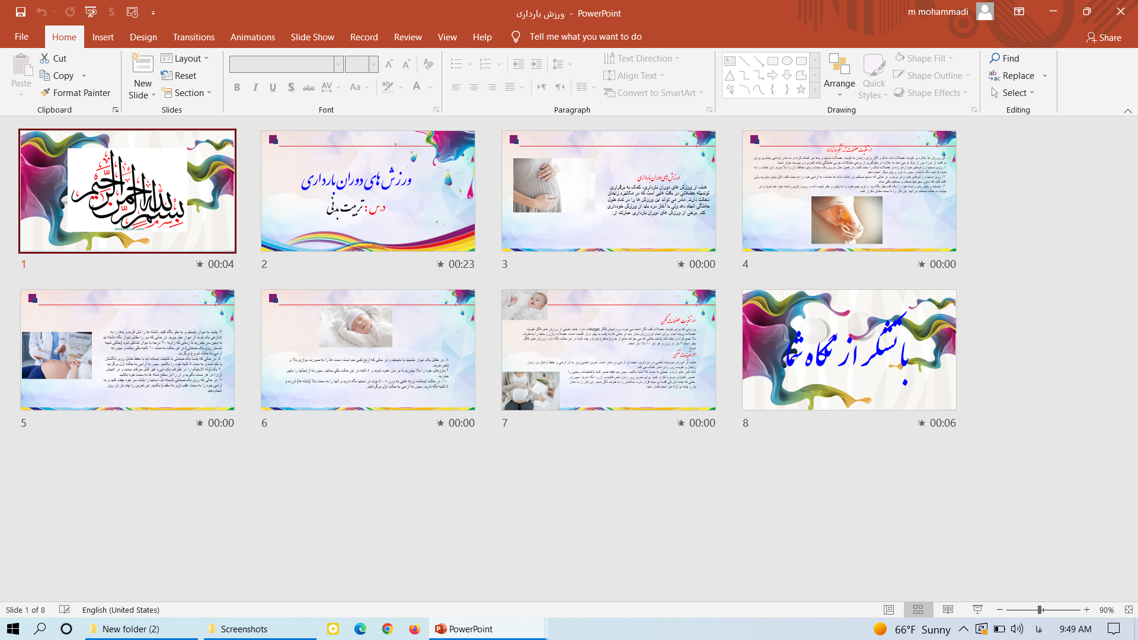Select the rectangle shape in shapes gallery
This screenshot has width=1138, height=640.
click(x=772, y=61)
